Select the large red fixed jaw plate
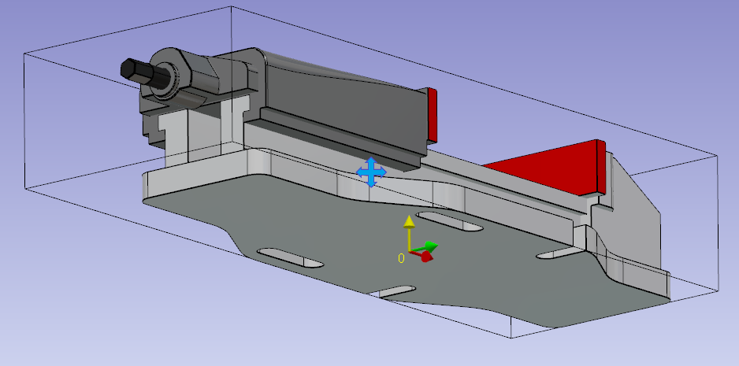The image size is (739, 366). [551, 166]
